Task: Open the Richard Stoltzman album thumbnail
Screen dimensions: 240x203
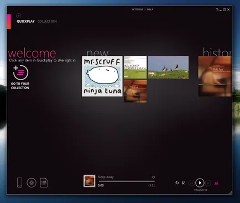Action: point(135,67)
